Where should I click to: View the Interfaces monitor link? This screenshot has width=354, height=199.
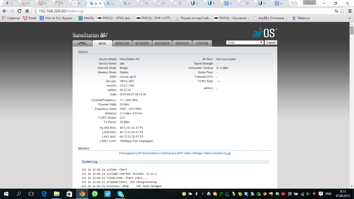168,153
